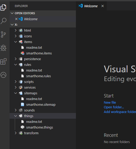The height and width of the screenshot is (149, 136).
Task: Open readme.txt under the sitemaps folder
Action: tap(34, 99)
